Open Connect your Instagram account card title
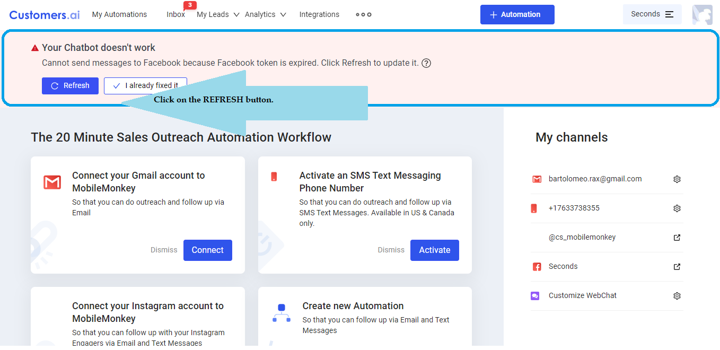Image resolution: width=720 pixels, height=350 pixels. pyautogui.click(x=148, y=312)
